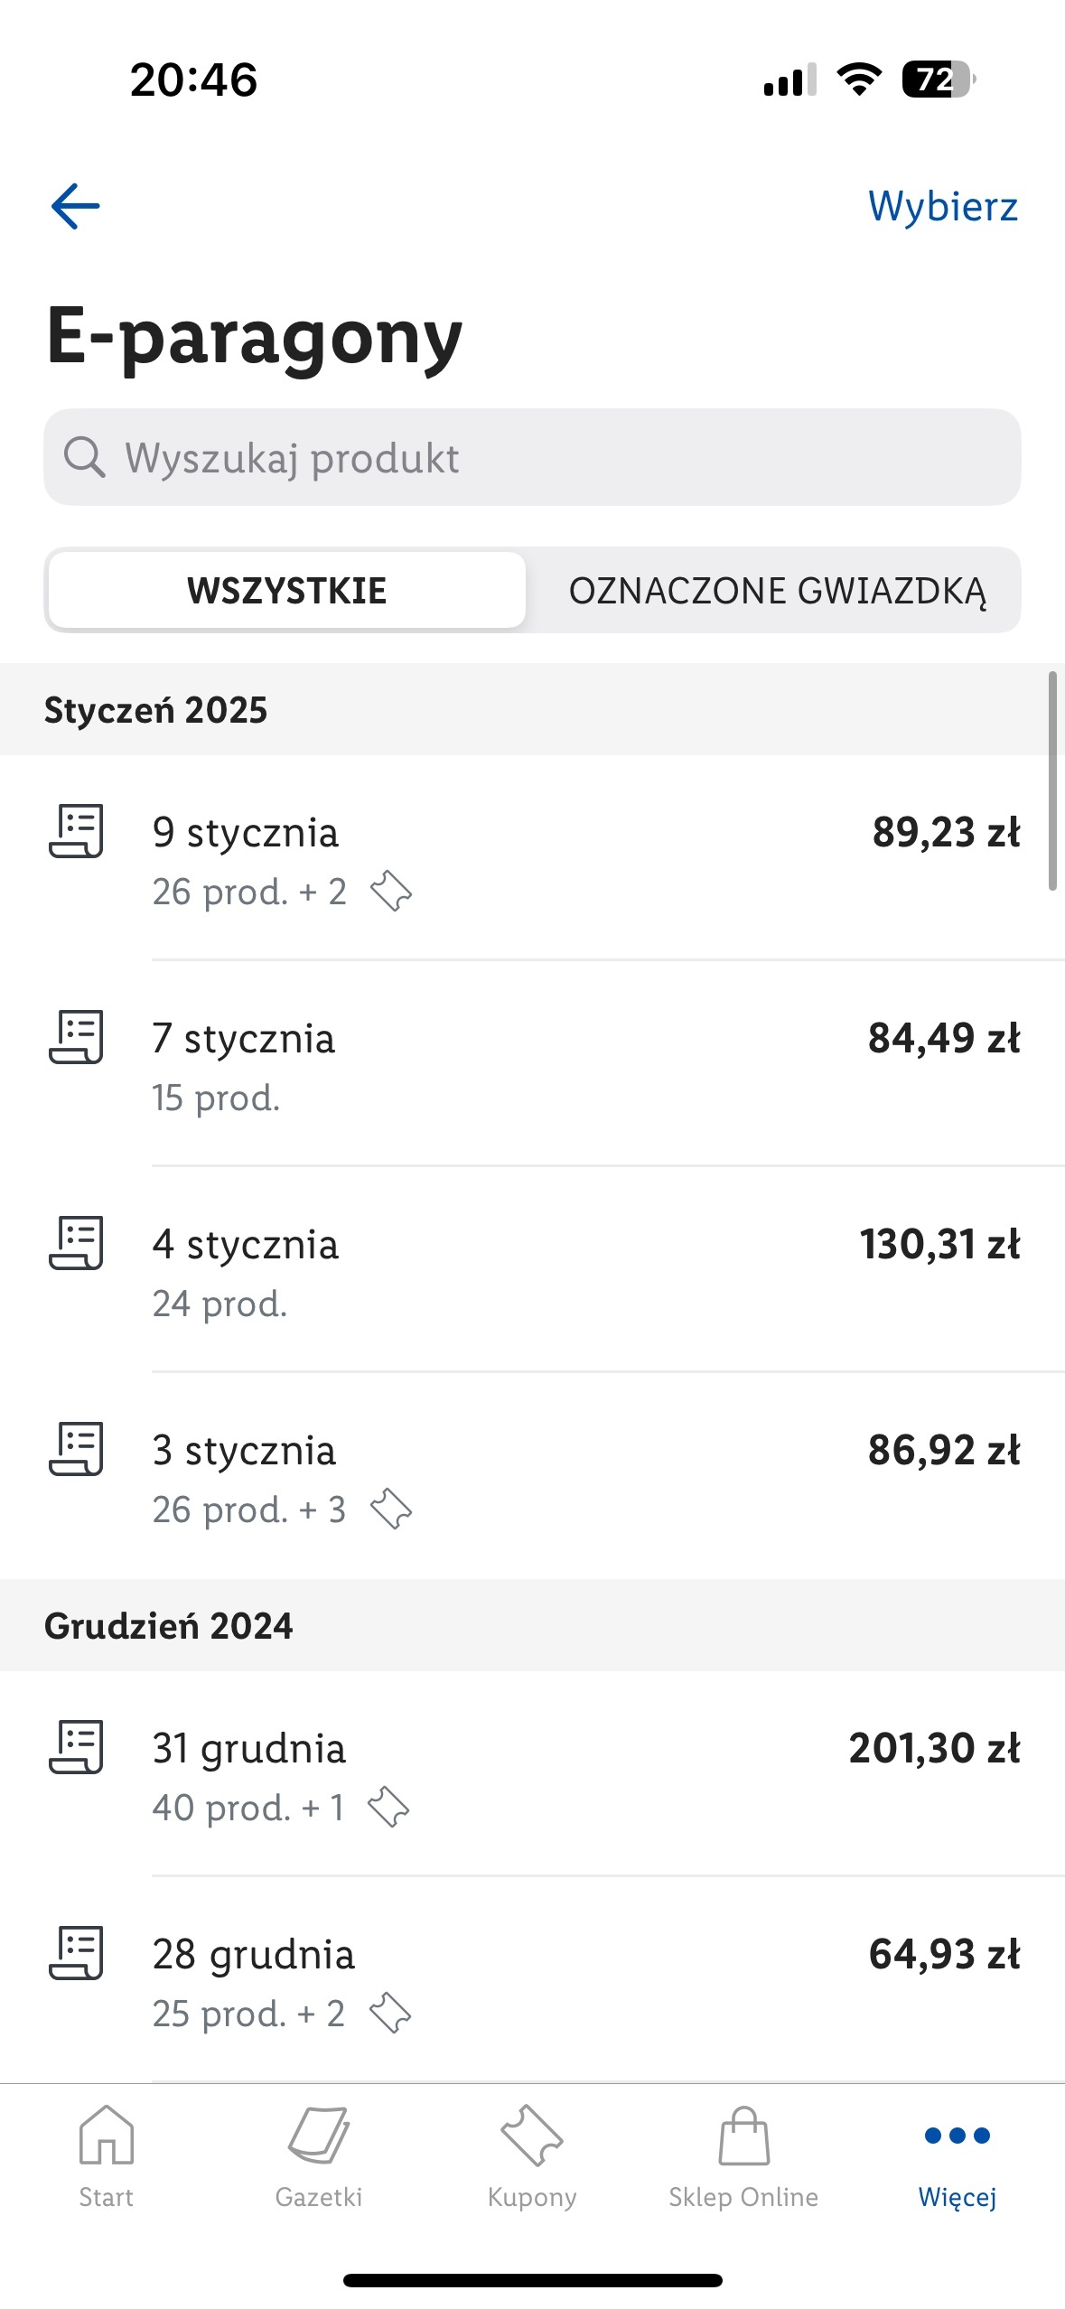The width and height of the screenshot is (1065, 2309).
Task: Tap the Więcej three-dots icon
Action: click(x=957, y=2136)
